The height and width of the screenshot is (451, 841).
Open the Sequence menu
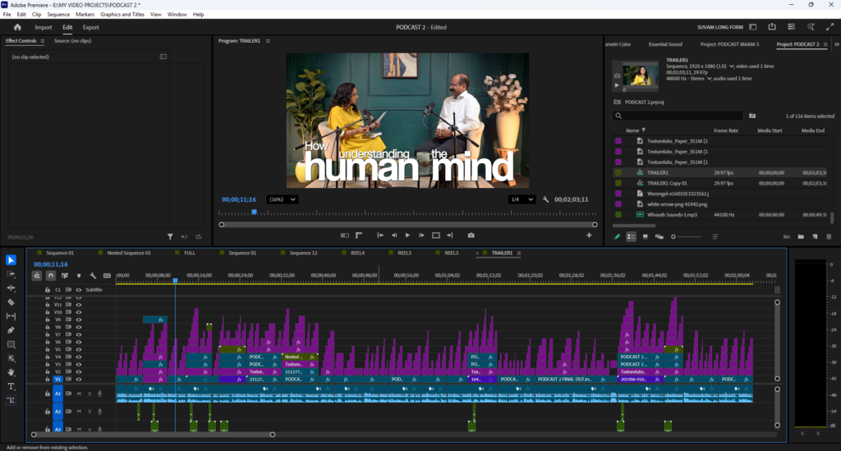click(x=58, y=15)
